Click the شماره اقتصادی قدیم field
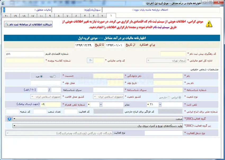 tap(25, 54)
